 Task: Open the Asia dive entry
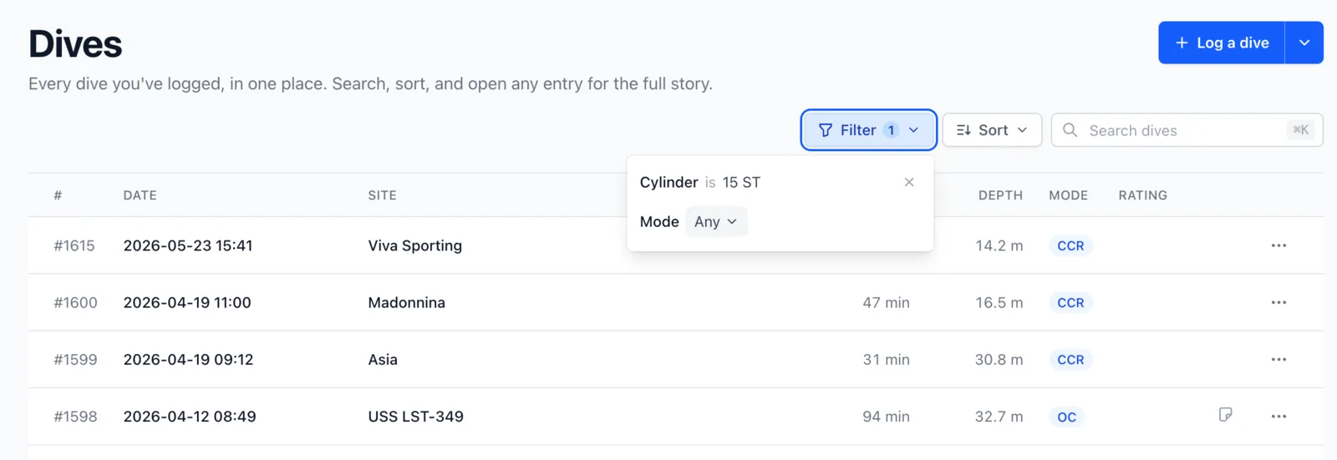pyautogui.click(x=383, y=359)
